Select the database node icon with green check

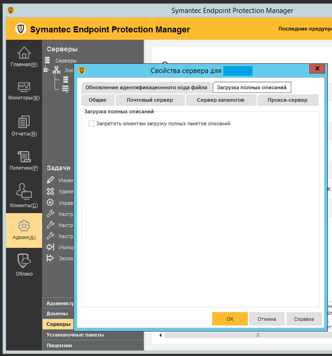click(x=66, y=89)
